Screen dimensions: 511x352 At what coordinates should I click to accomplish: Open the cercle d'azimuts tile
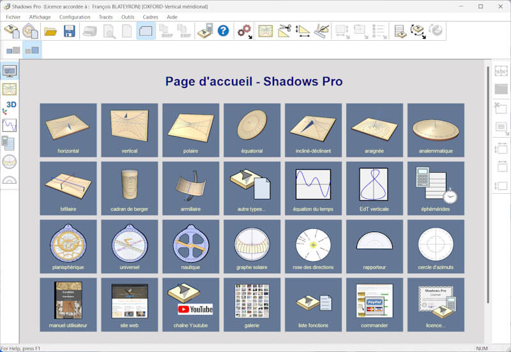436,247
